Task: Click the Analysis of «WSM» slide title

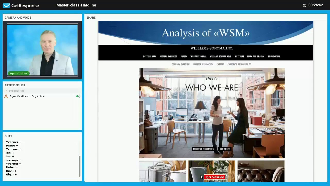Action: point(206,33)
